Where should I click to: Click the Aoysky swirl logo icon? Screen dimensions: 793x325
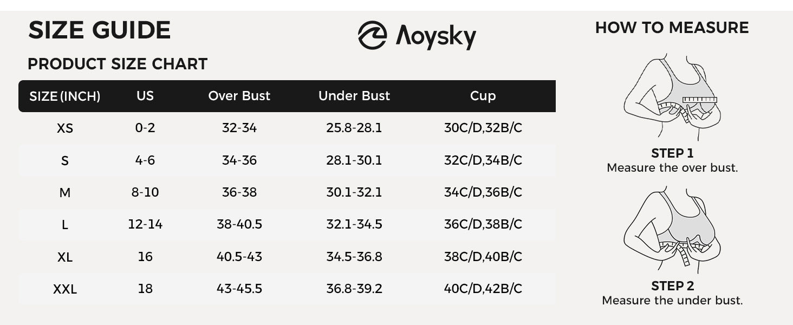point(372,35)
